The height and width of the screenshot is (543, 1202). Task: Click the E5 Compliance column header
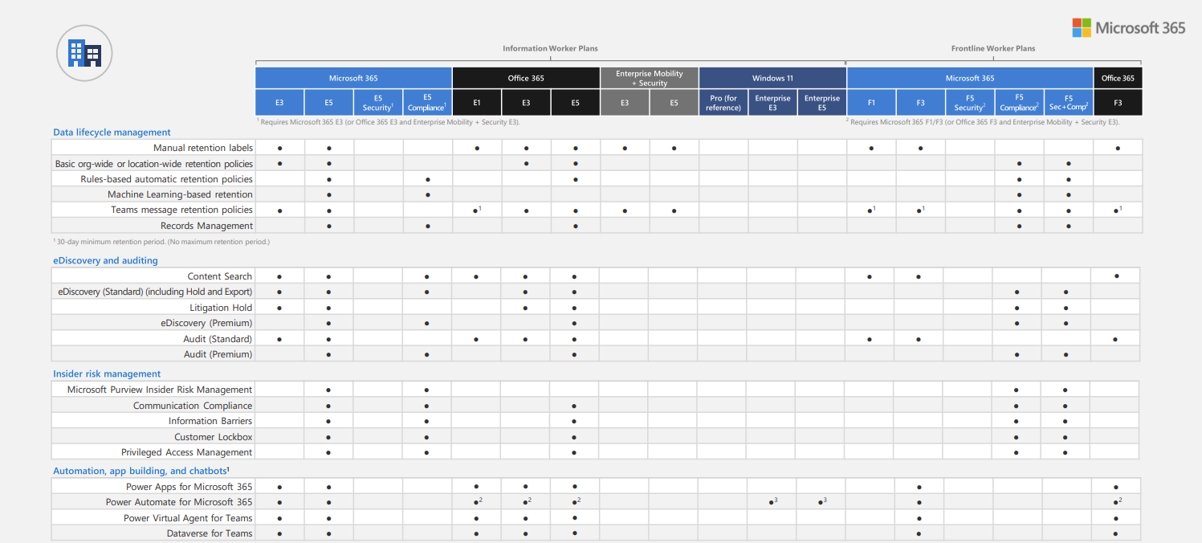point(427,103)
